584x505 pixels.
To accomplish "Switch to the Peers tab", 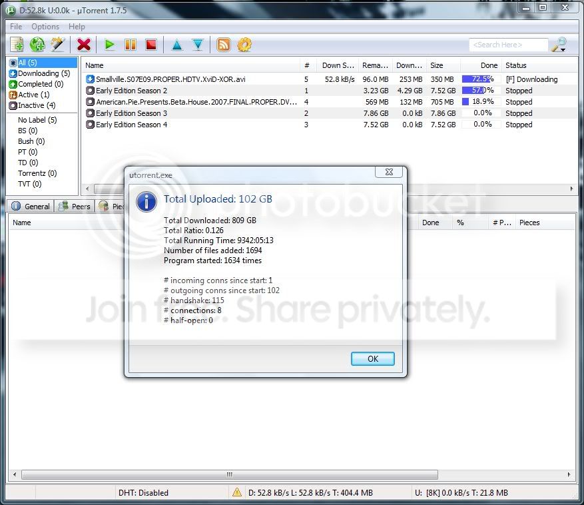I will (x=75, y=206).
